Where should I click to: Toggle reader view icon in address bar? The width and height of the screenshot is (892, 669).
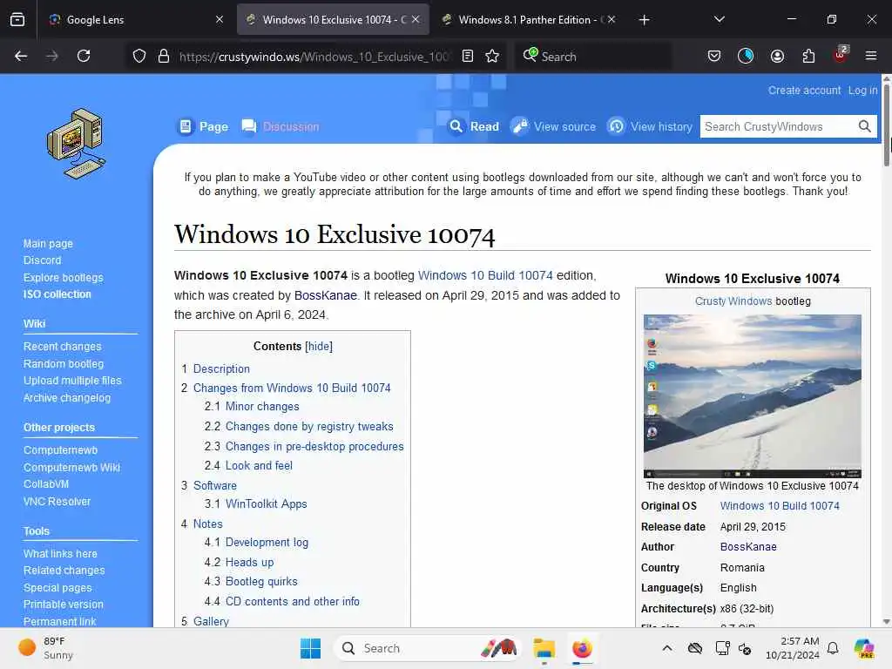[x=468, y=56]
